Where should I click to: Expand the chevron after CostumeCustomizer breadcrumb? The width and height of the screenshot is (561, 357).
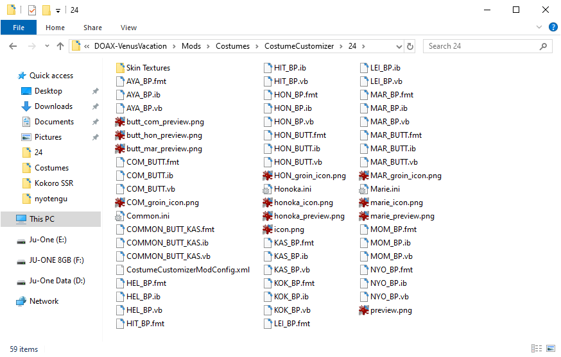341,46
